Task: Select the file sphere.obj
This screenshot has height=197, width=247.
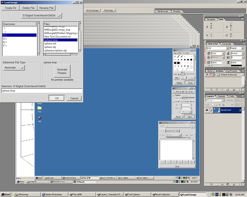Action: [61, 47]
